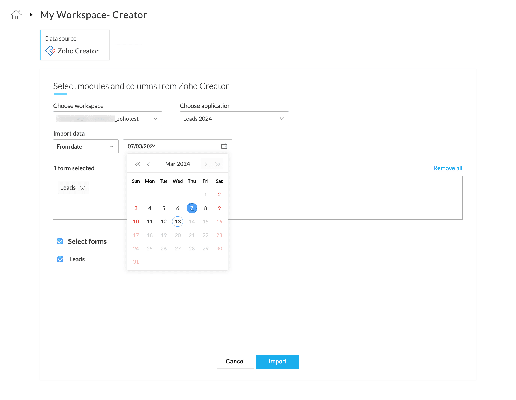Cancel the import dialog
Screen dimensions: 516x400
(235, 362)
